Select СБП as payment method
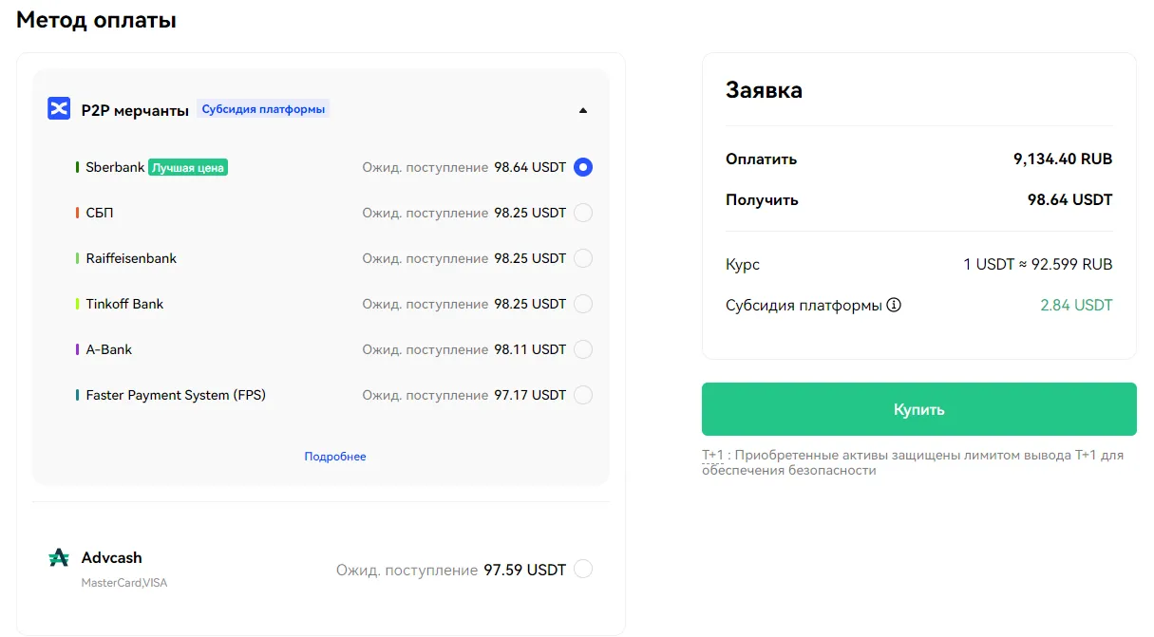Viewport: 1154px width, 637px height. [582, 212]
